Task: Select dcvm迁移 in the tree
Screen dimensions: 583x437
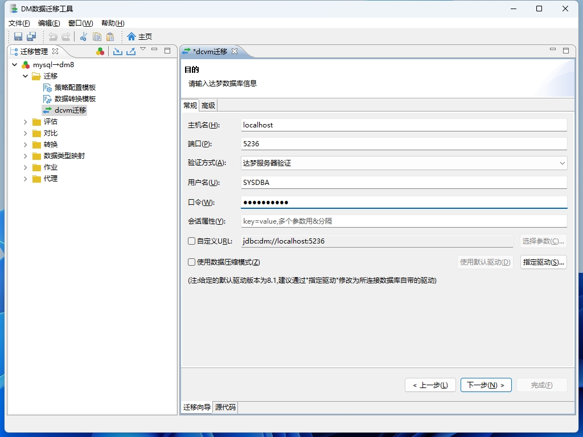Action: point(65,110)
